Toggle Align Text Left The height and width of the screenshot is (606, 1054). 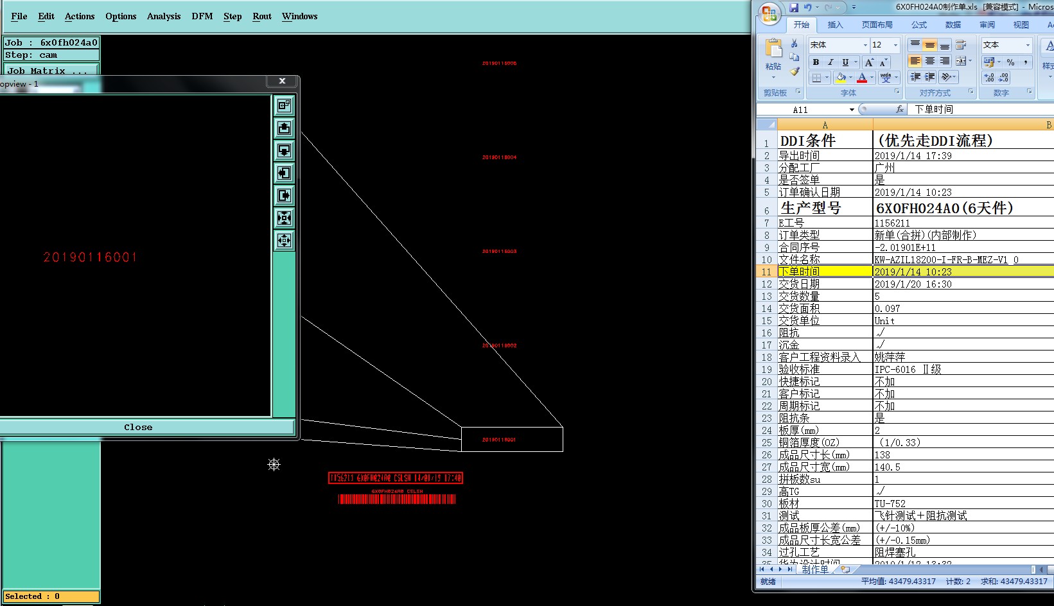tap(915, 61)
